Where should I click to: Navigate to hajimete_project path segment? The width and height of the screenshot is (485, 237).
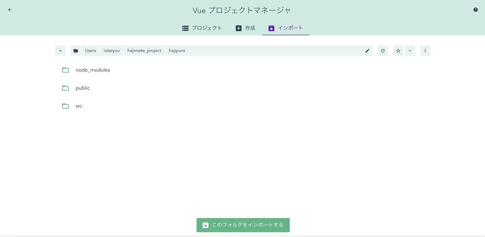144,51
